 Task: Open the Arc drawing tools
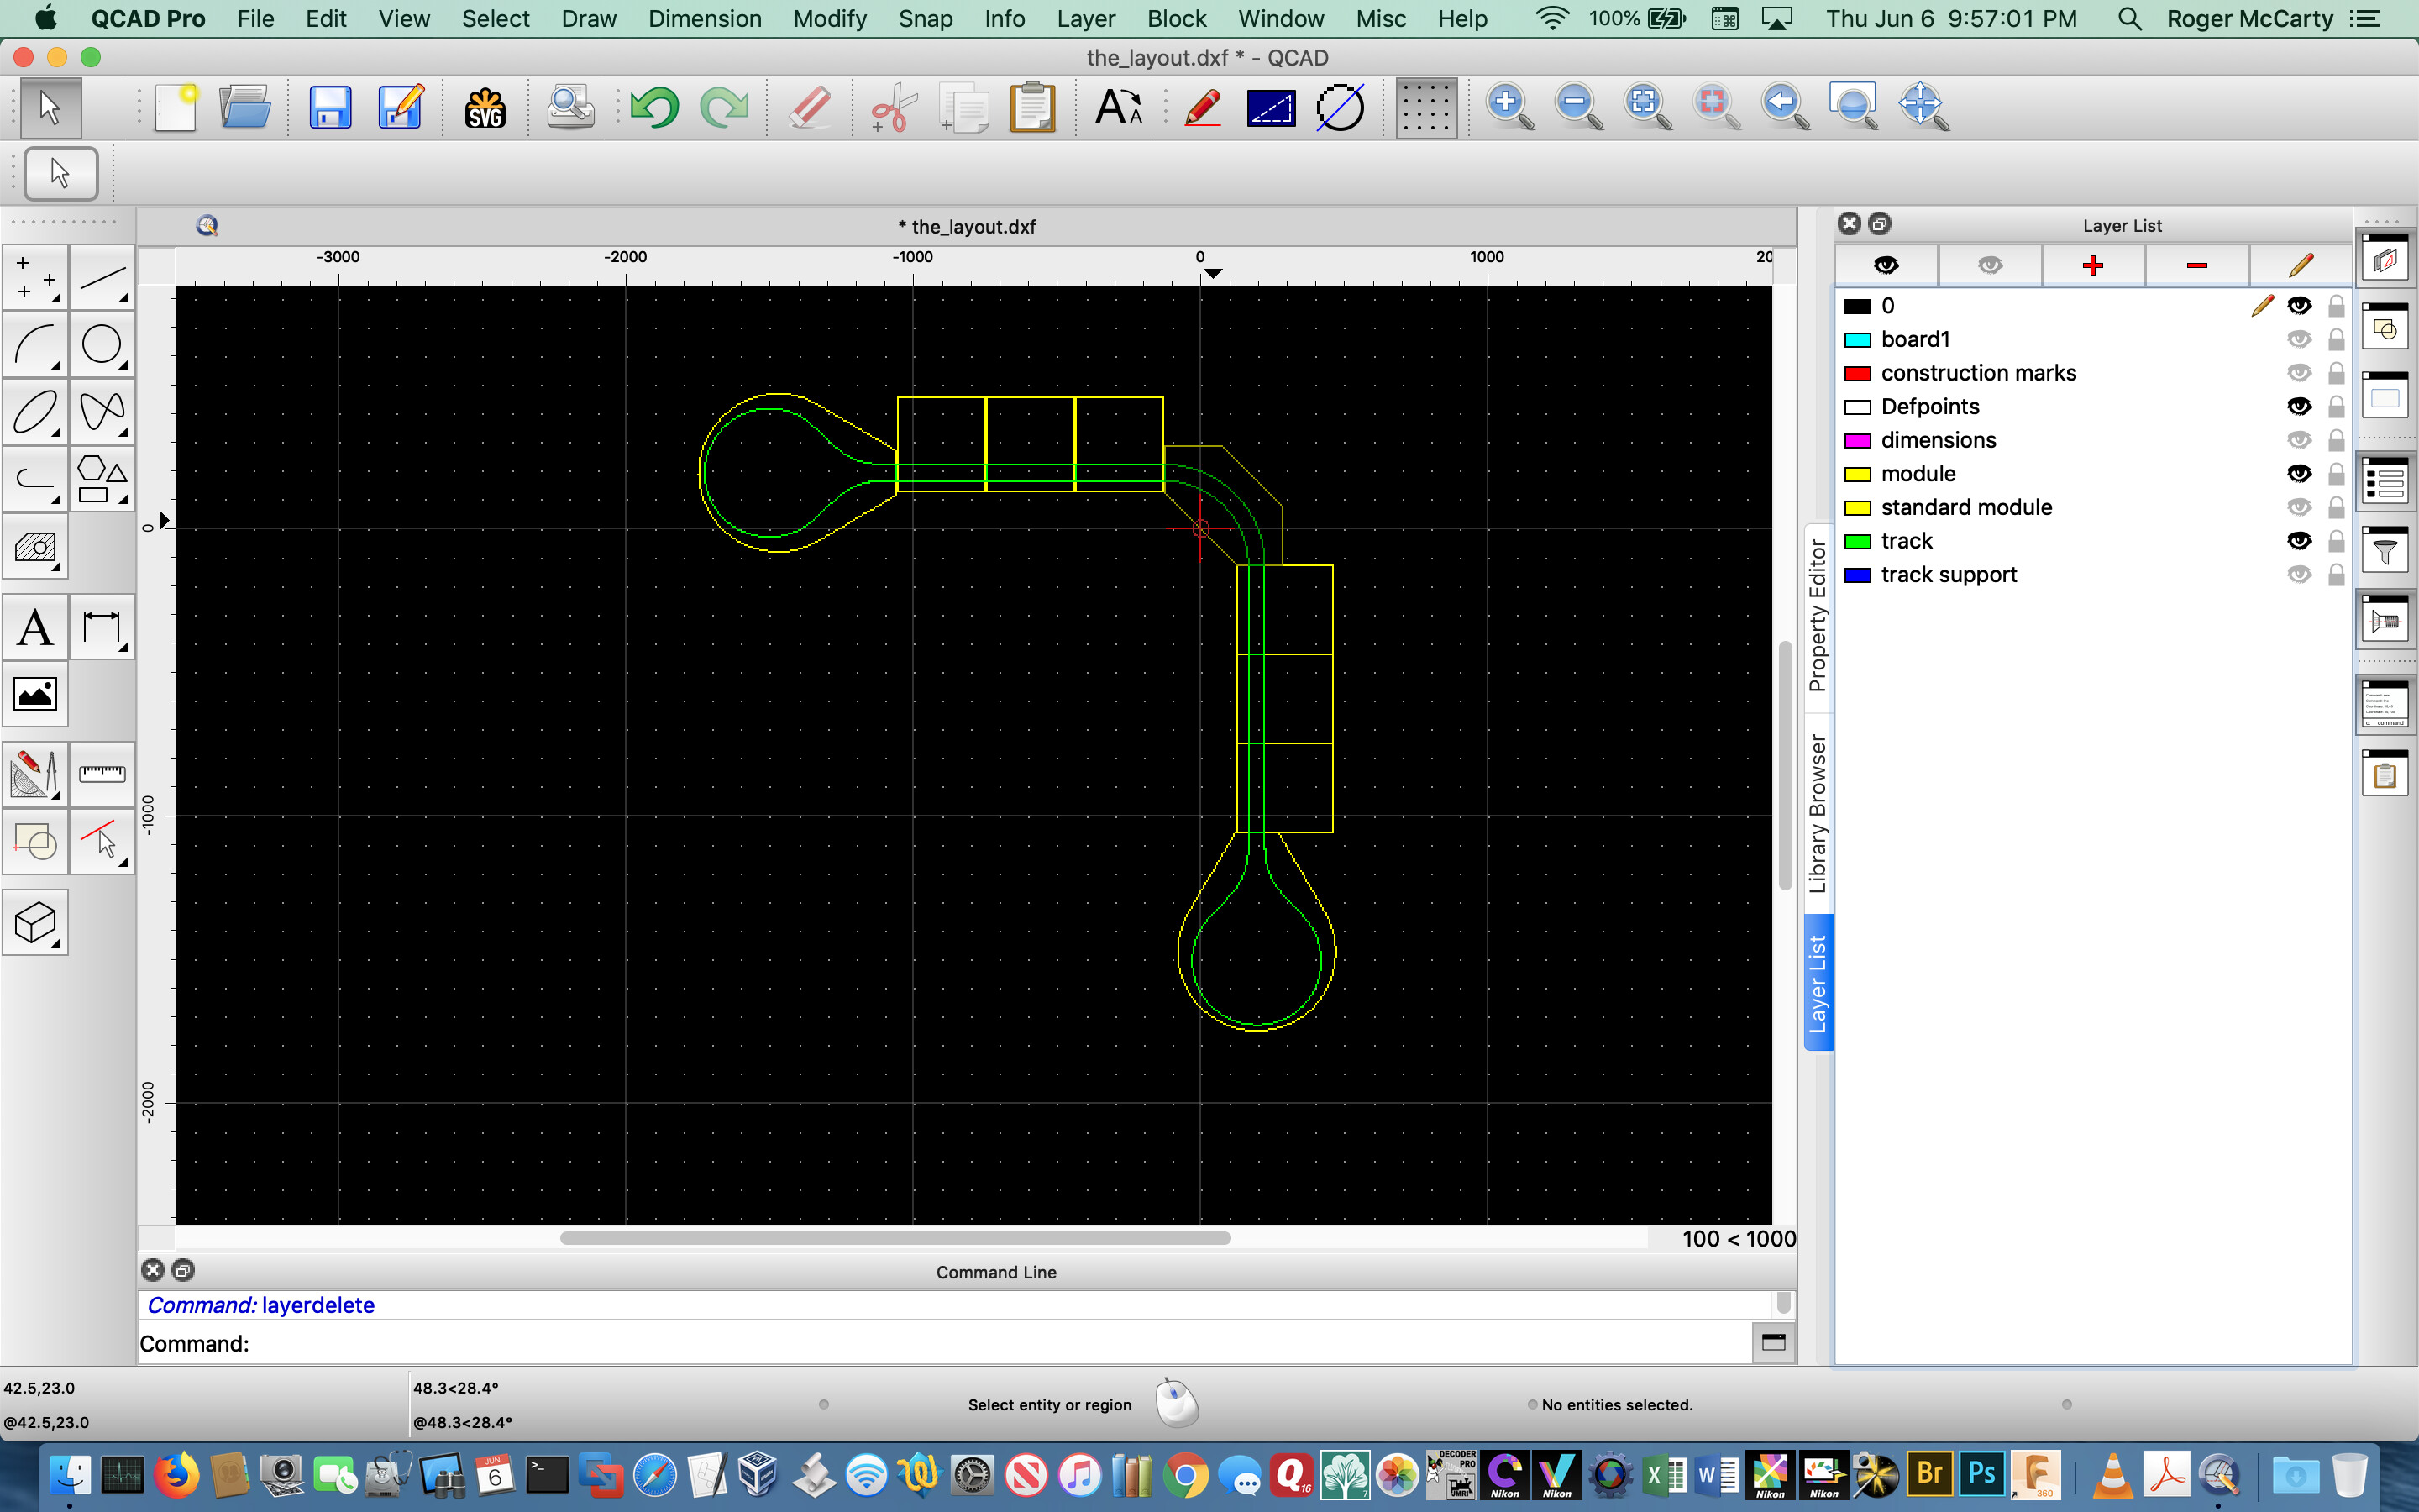coord(35,344)
